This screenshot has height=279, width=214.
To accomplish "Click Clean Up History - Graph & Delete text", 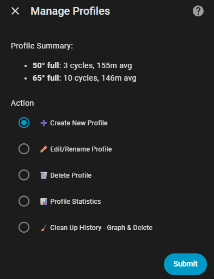I will 101,228.
